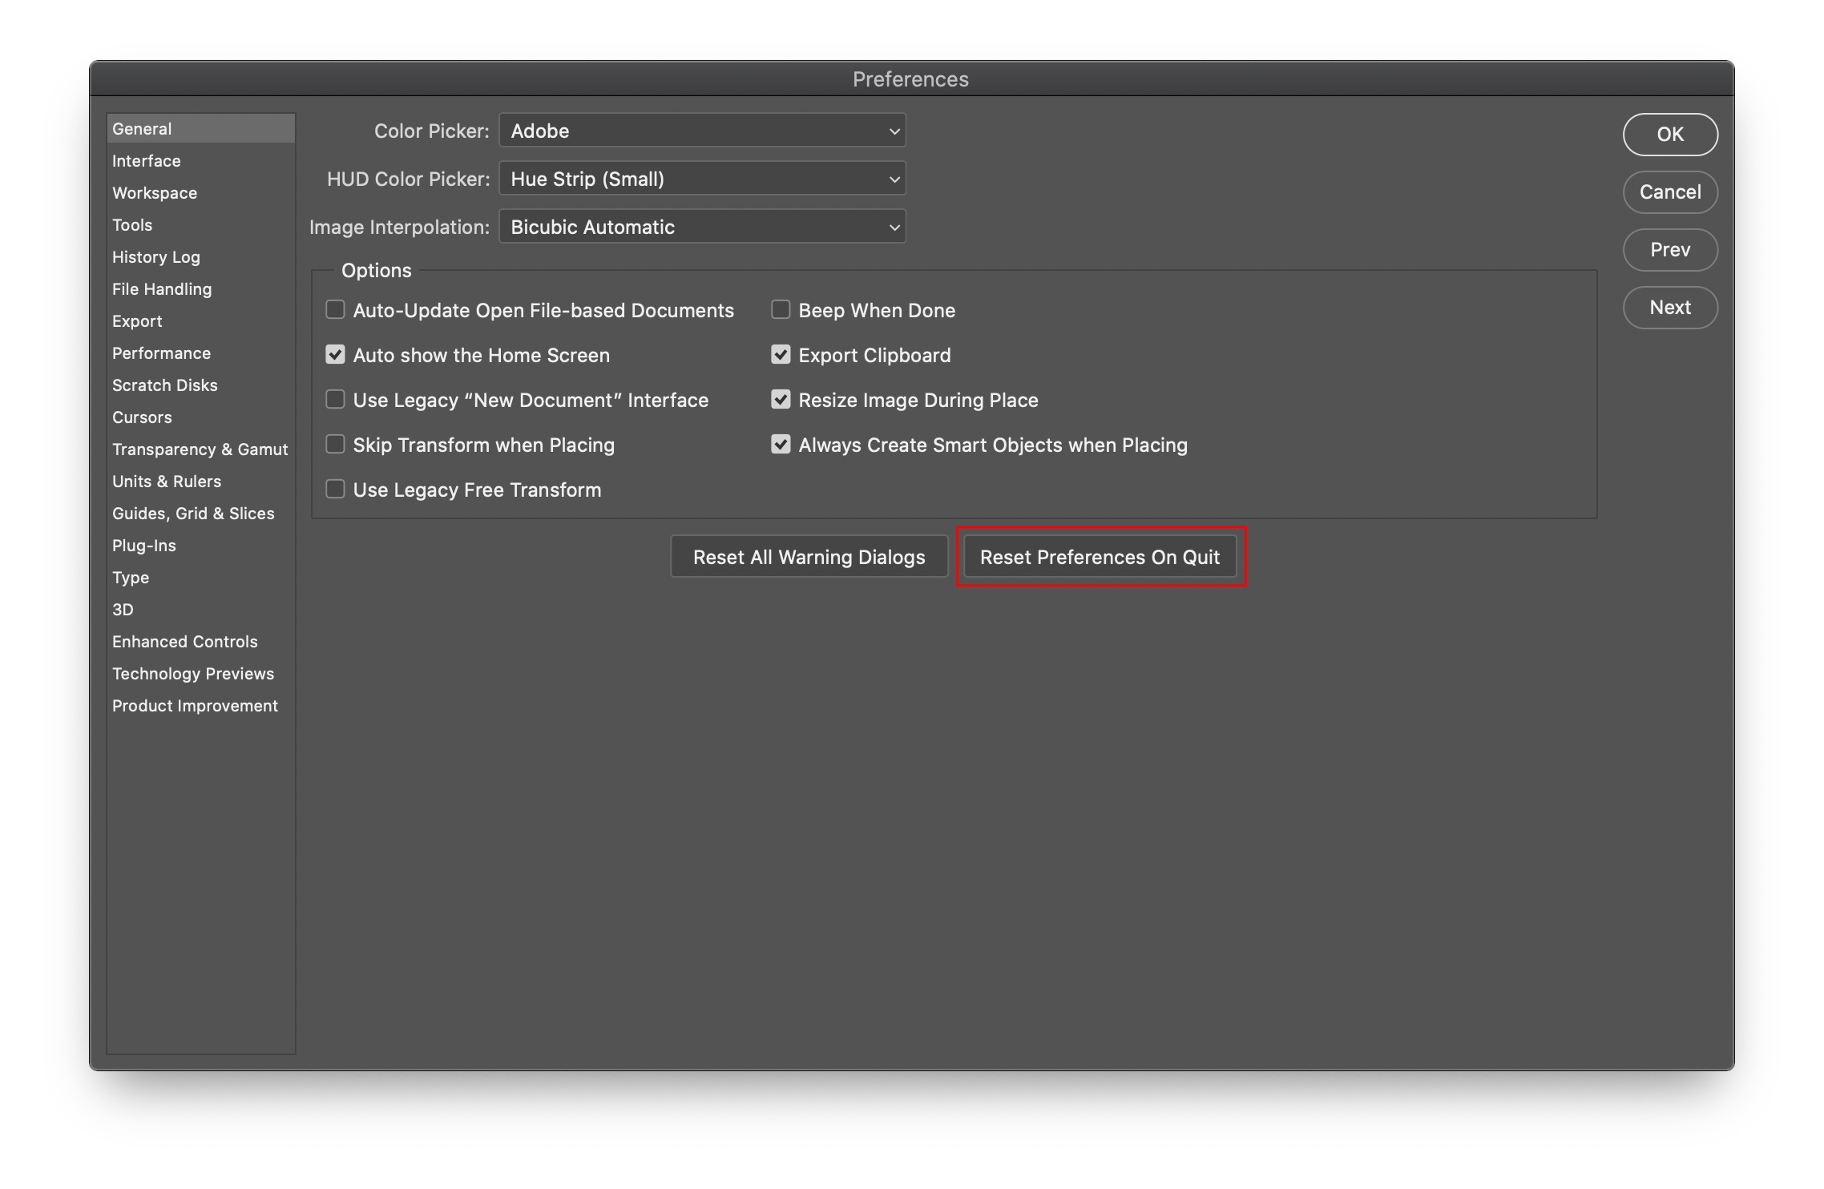Viewport: 1824px width, 1189px height.
Task: Switch to the Performance section
Action: (161, 353)
